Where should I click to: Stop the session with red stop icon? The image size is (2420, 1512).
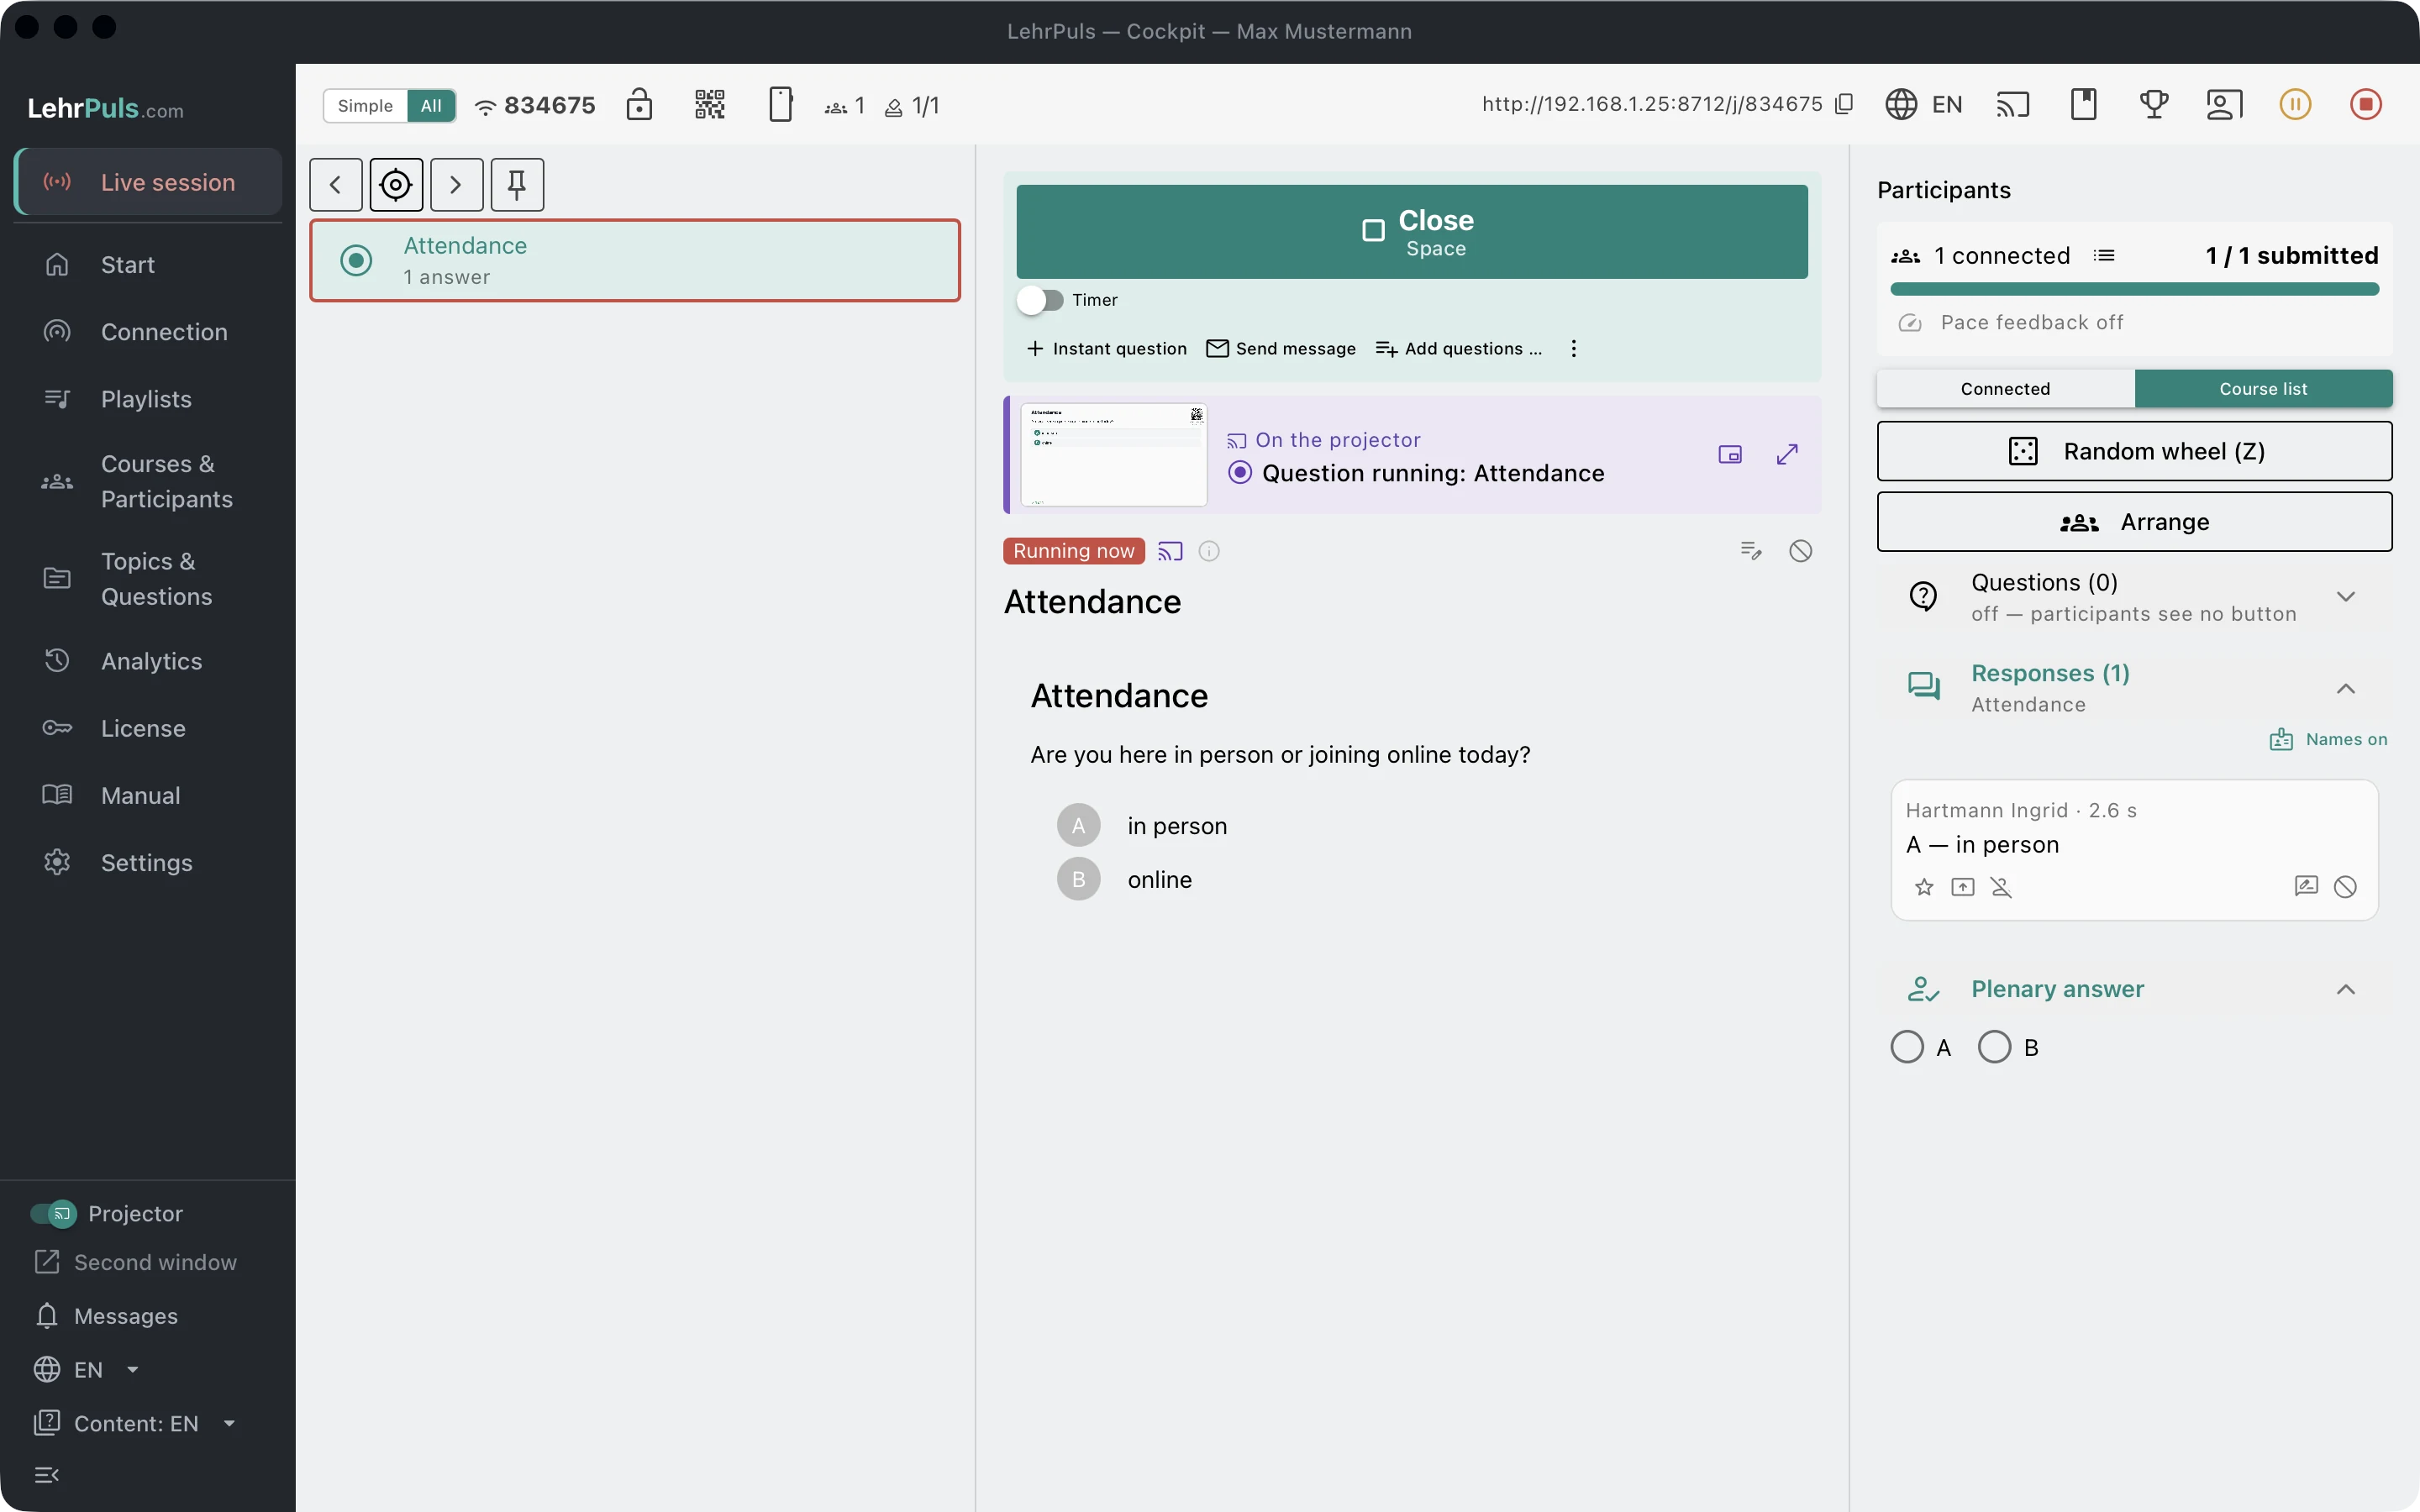click(2365, 105)
